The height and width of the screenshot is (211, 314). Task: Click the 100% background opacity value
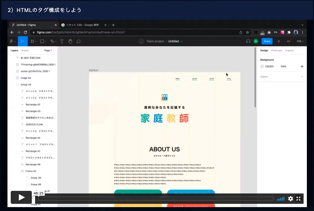point(283,66)
